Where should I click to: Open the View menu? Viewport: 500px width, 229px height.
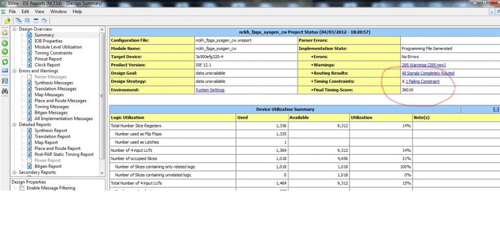(40, 12)
